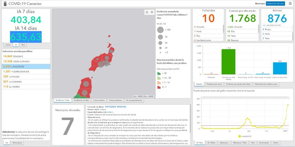Image resolution: width=295 pixels, height=147 pixels.
Task: Select GRAN CANARIA island filter
Action: coord(15,61)
